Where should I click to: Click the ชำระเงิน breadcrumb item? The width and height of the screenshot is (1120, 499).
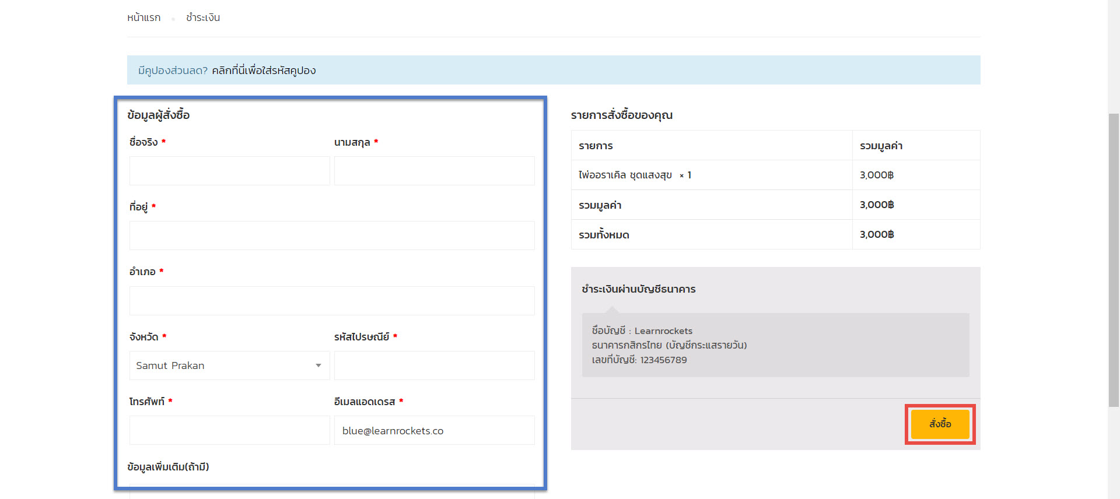(x=203, y=18)
